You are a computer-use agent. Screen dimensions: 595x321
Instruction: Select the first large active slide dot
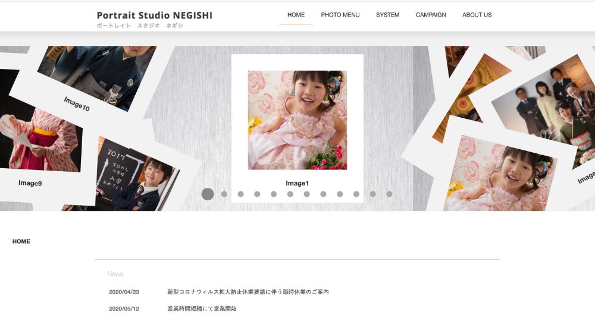(208, 194)
